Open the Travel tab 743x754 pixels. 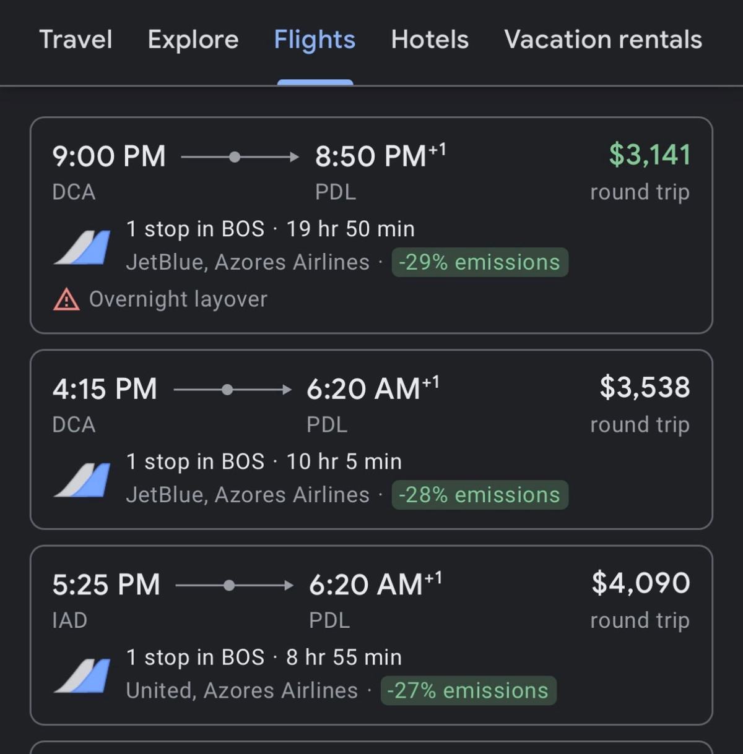pyautogui.click(x=76, y=40)
